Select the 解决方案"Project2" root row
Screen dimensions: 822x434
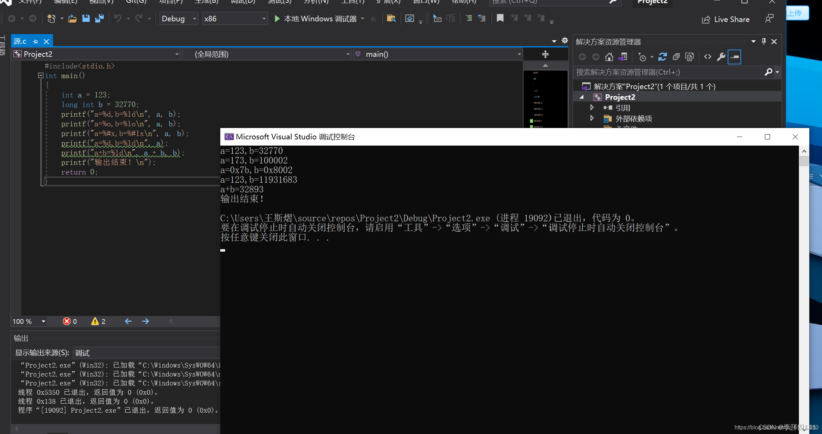click(677, 86)
